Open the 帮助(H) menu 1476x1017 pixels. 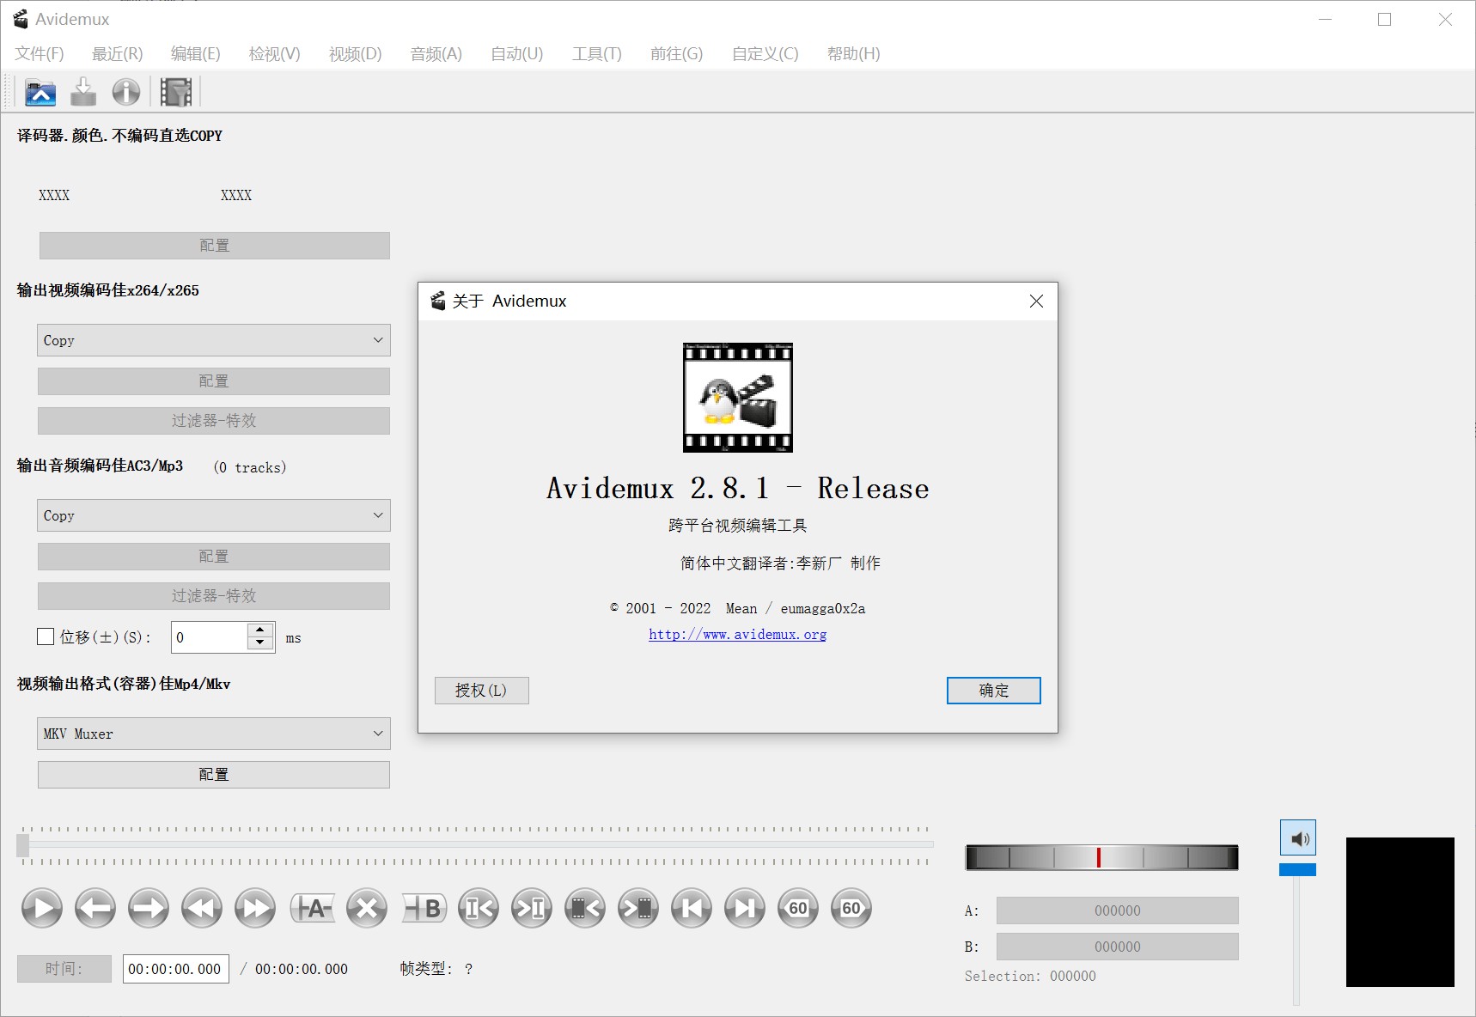tap(853, 53)
